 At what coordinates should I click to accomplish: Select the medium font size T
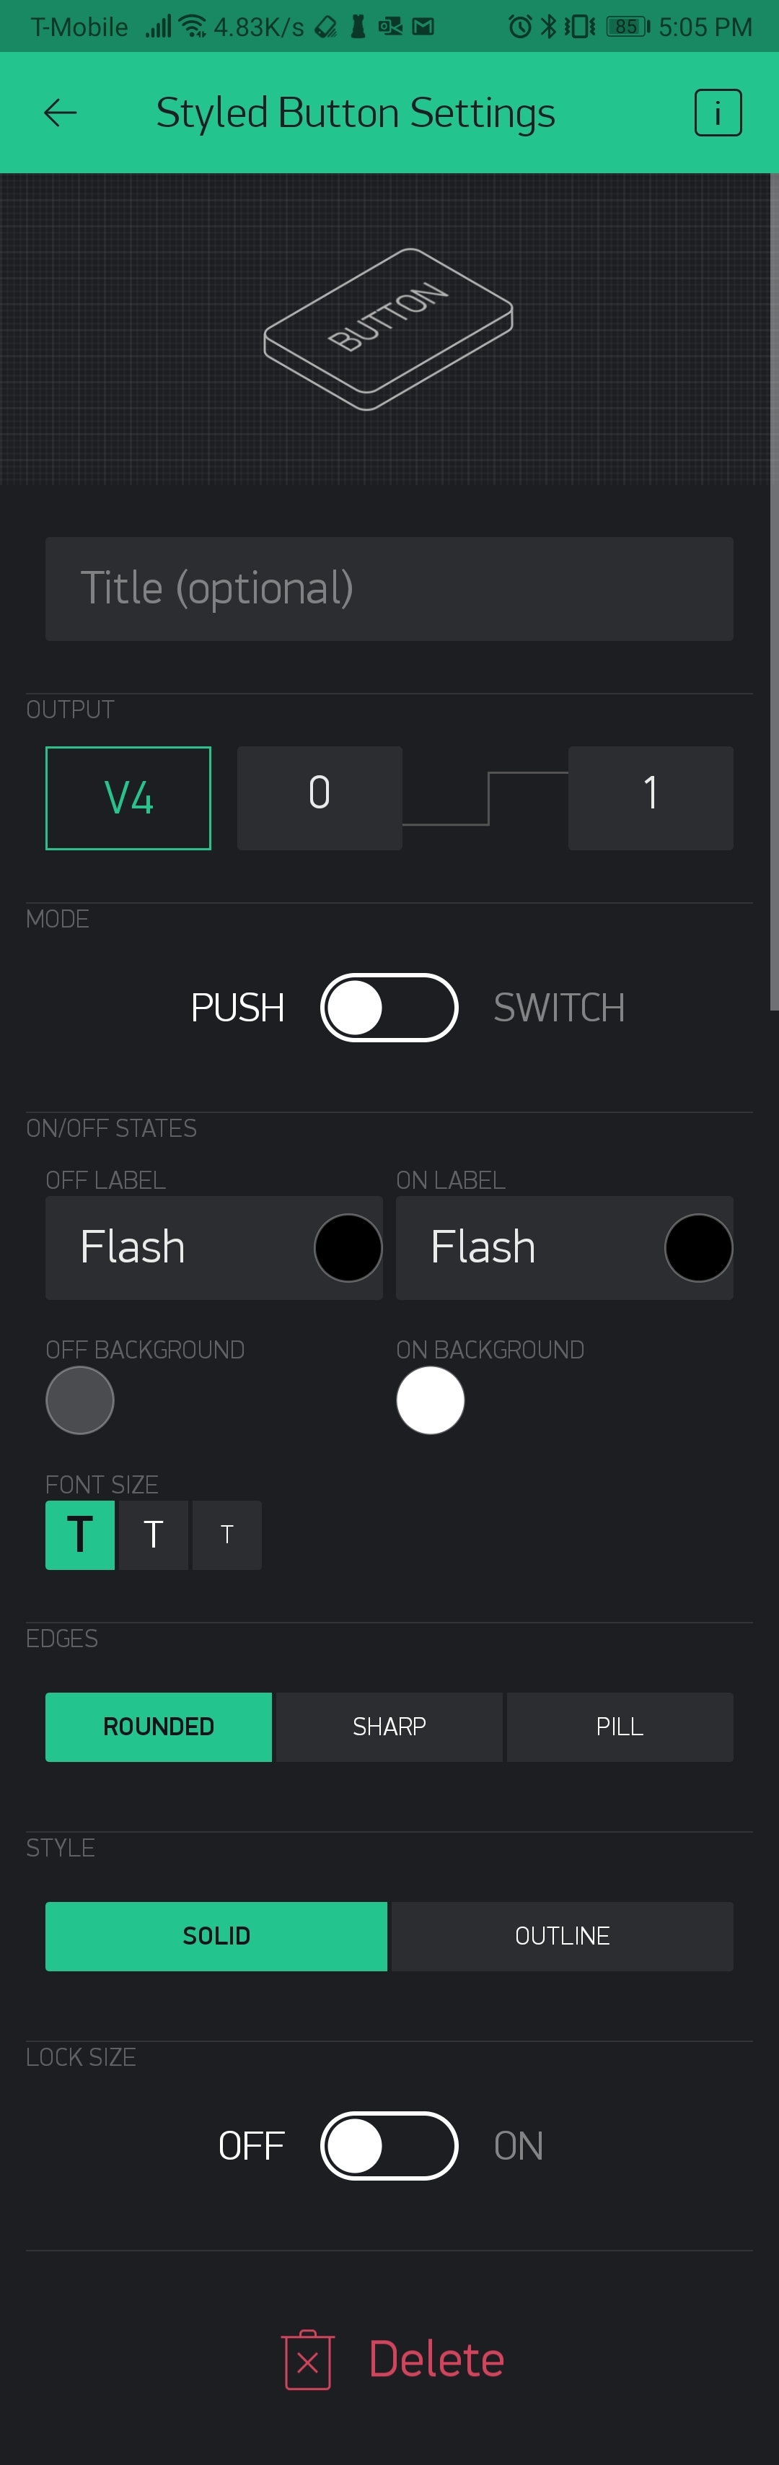153,1535
